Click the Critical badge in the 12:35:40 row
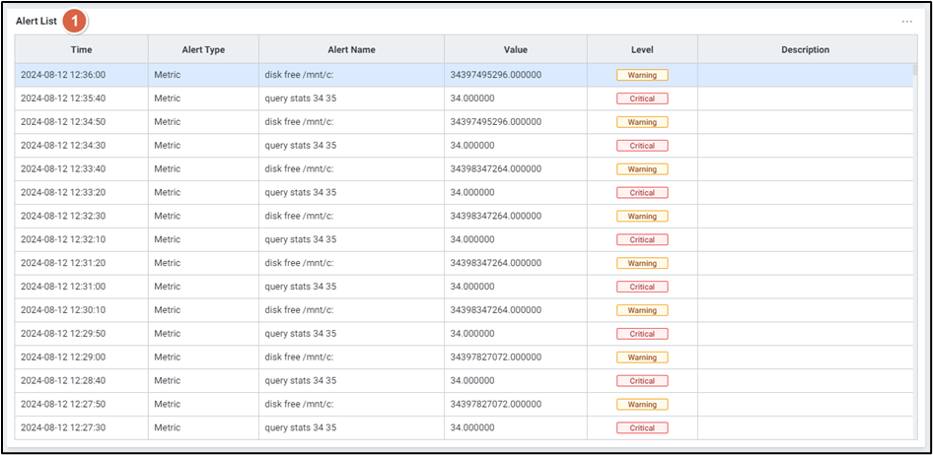Image resolution: width=933 pixels, height=455 pixels. (642, 98)
